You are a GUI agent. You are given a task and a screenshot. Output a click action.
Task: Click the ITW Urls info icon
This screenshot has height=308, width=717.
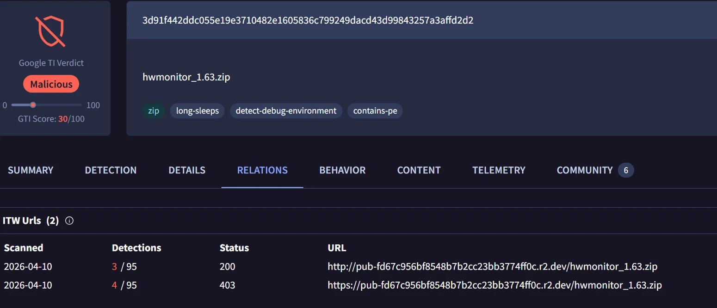(x=69, y=221)
